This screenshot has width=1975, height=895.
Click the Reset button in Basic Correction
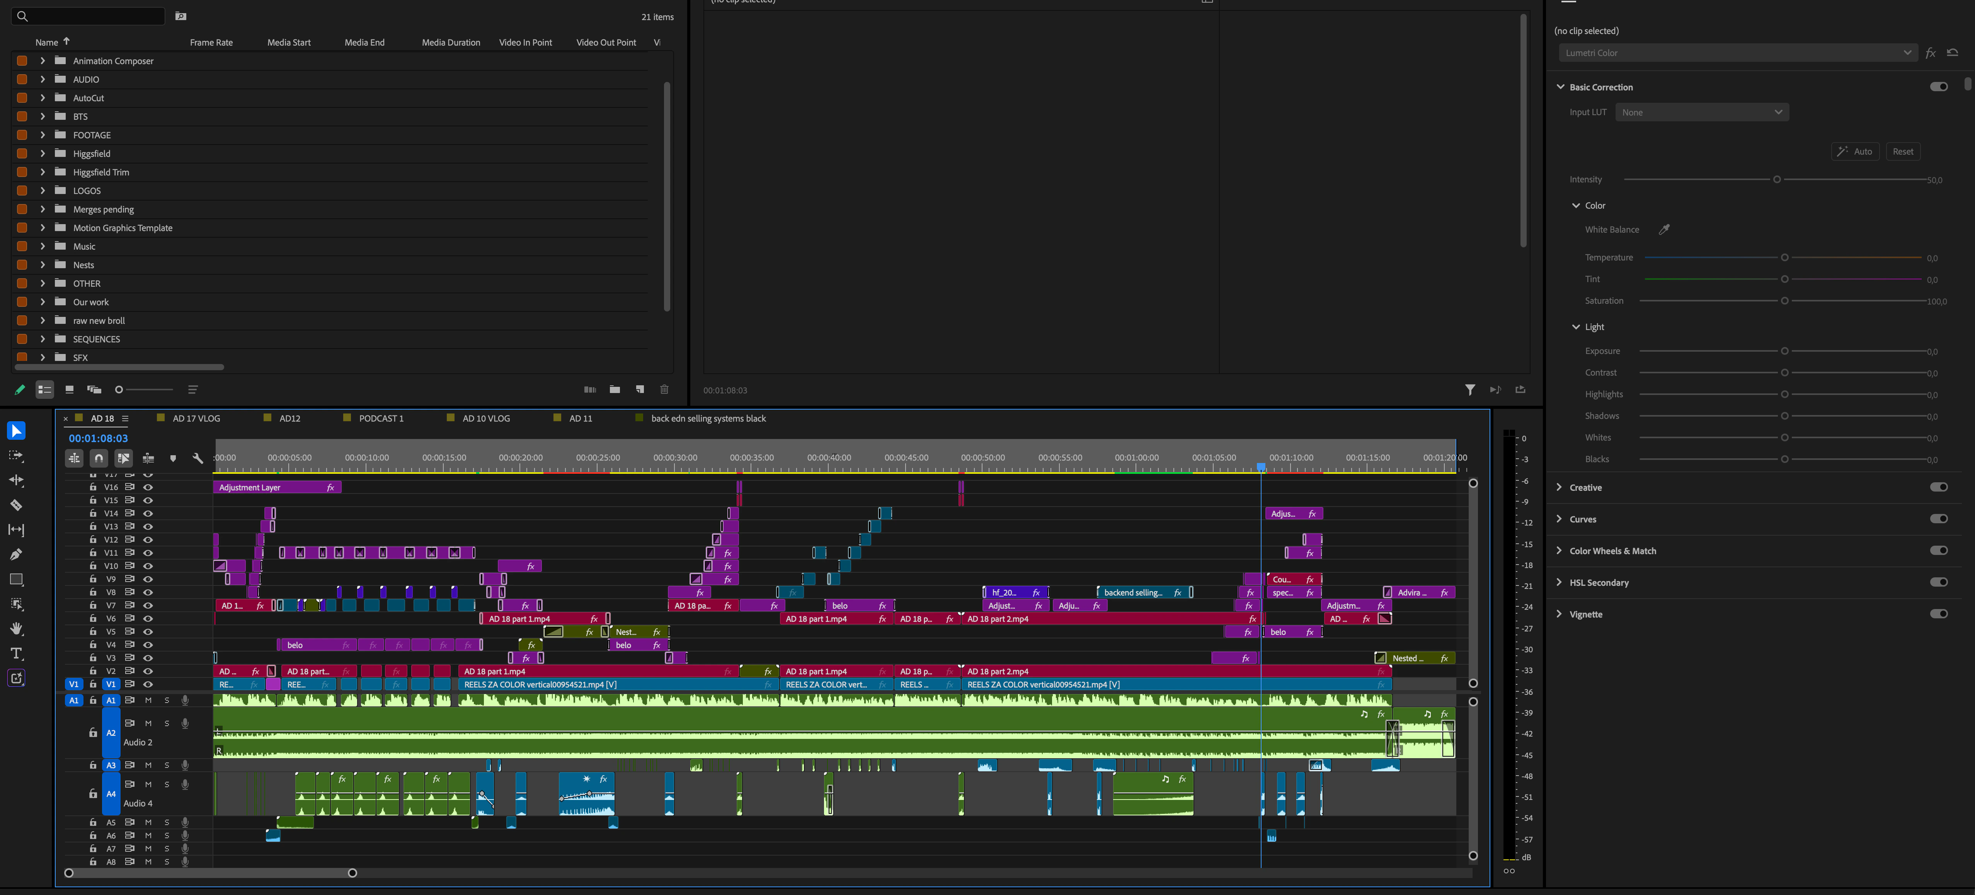[x=1902, y=152]
